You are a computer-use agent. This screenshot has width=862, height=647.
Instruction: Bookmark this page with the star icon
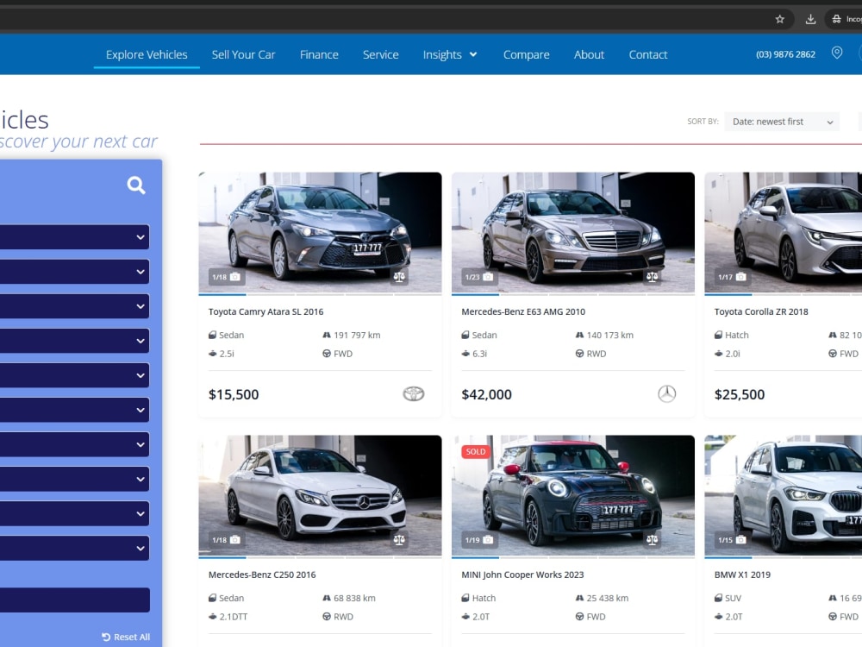(779, 19)
